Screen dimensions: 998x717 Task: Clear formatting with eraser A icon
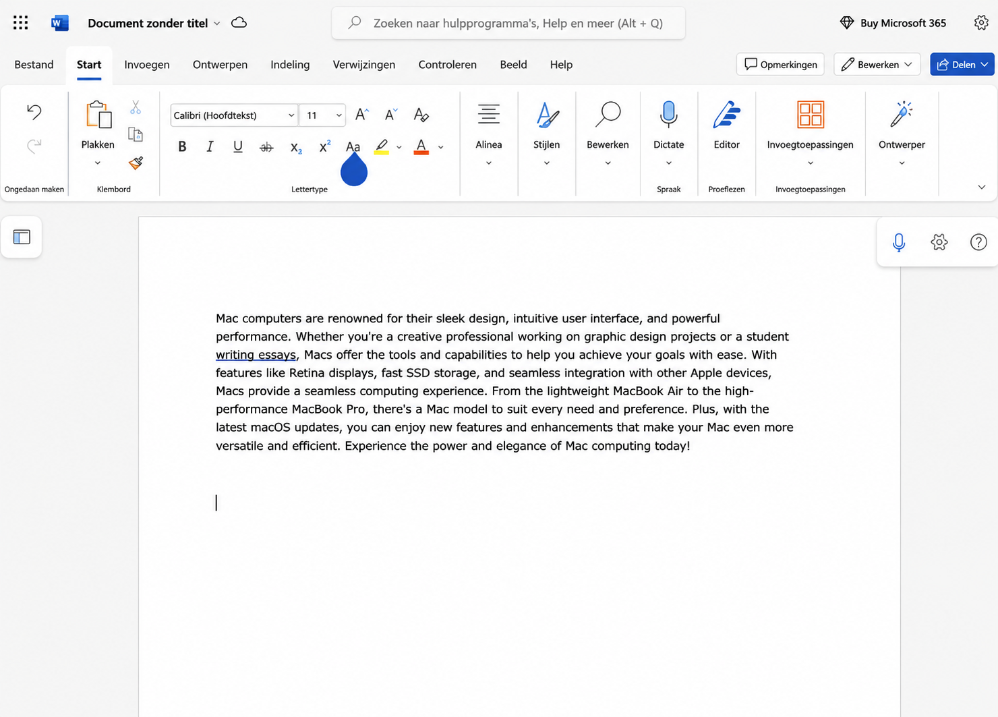point(421,115)
